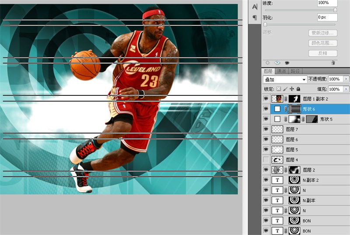Click the load selection from mask icon

point(268,63)
